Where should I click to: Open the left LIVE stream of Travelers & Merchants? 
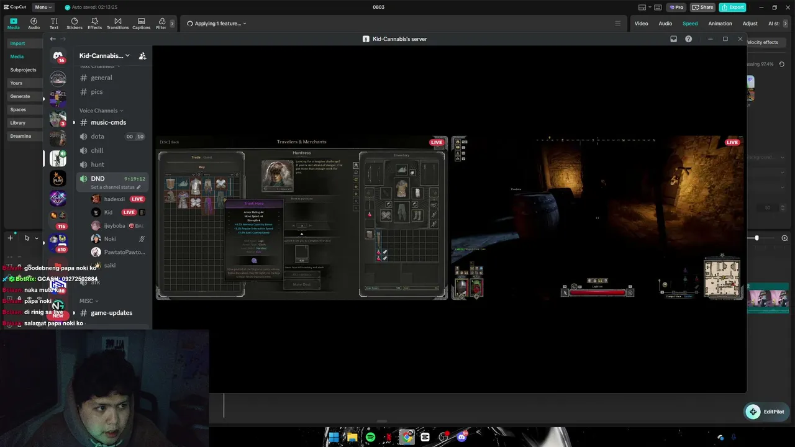coord(301,217)
